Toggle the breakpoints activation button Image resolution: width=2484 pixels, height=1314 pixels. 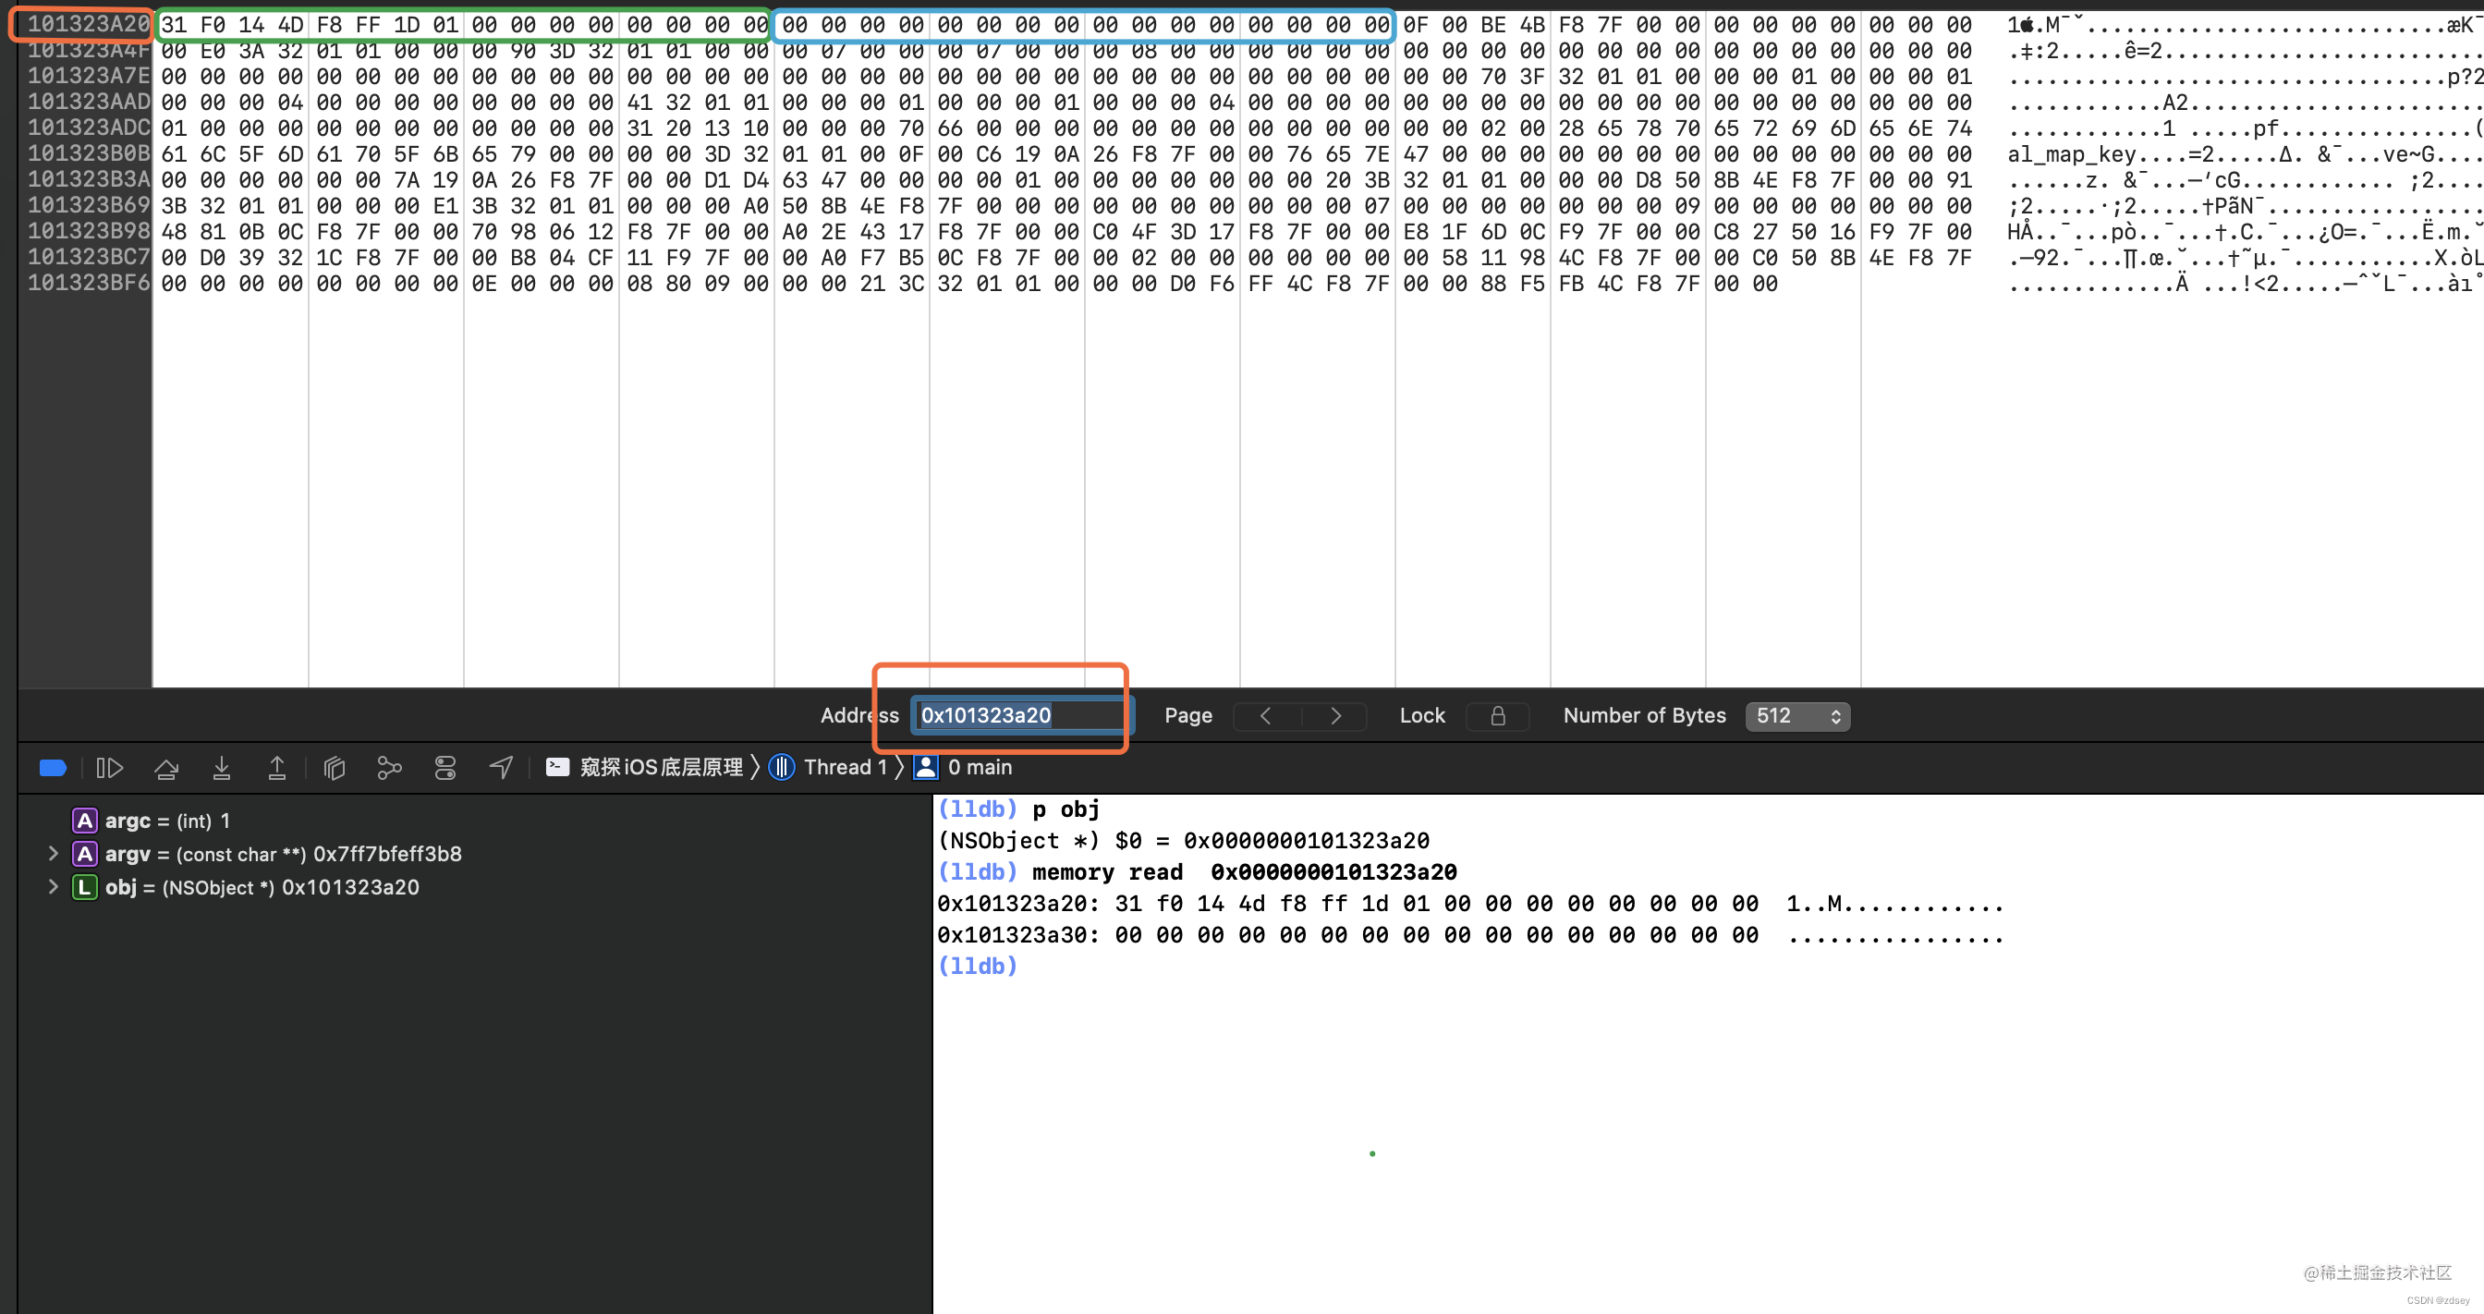(53, 767)
